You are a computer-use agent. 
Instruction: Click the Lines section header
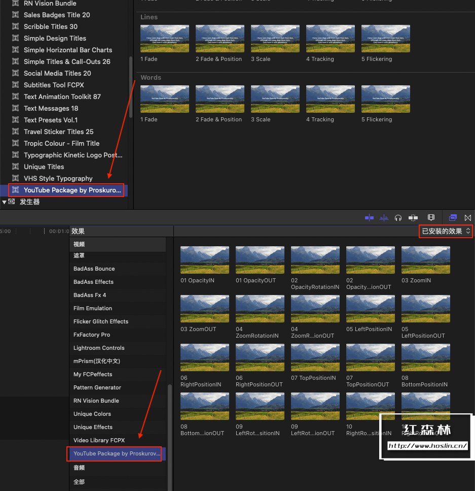point(149,17)
